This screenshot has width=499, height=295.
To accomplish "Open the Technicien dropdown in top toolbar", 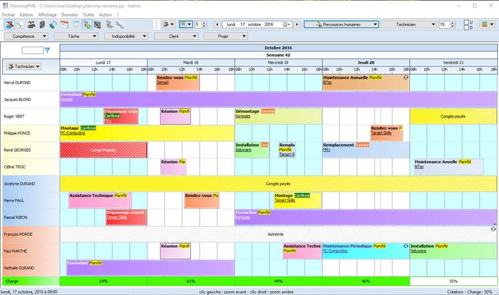I will pyautogui.click(x=409, y=24).
